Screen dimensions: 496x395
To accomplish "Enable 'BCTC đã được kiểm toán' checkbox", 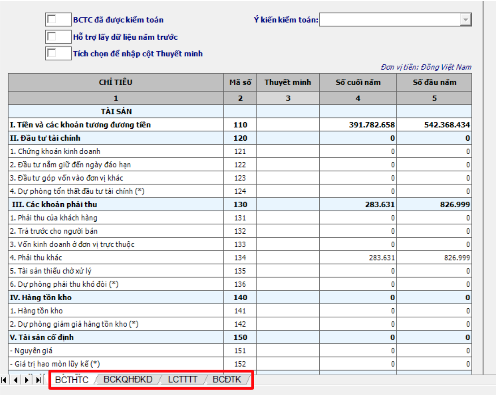I will [x=52, y=19].
